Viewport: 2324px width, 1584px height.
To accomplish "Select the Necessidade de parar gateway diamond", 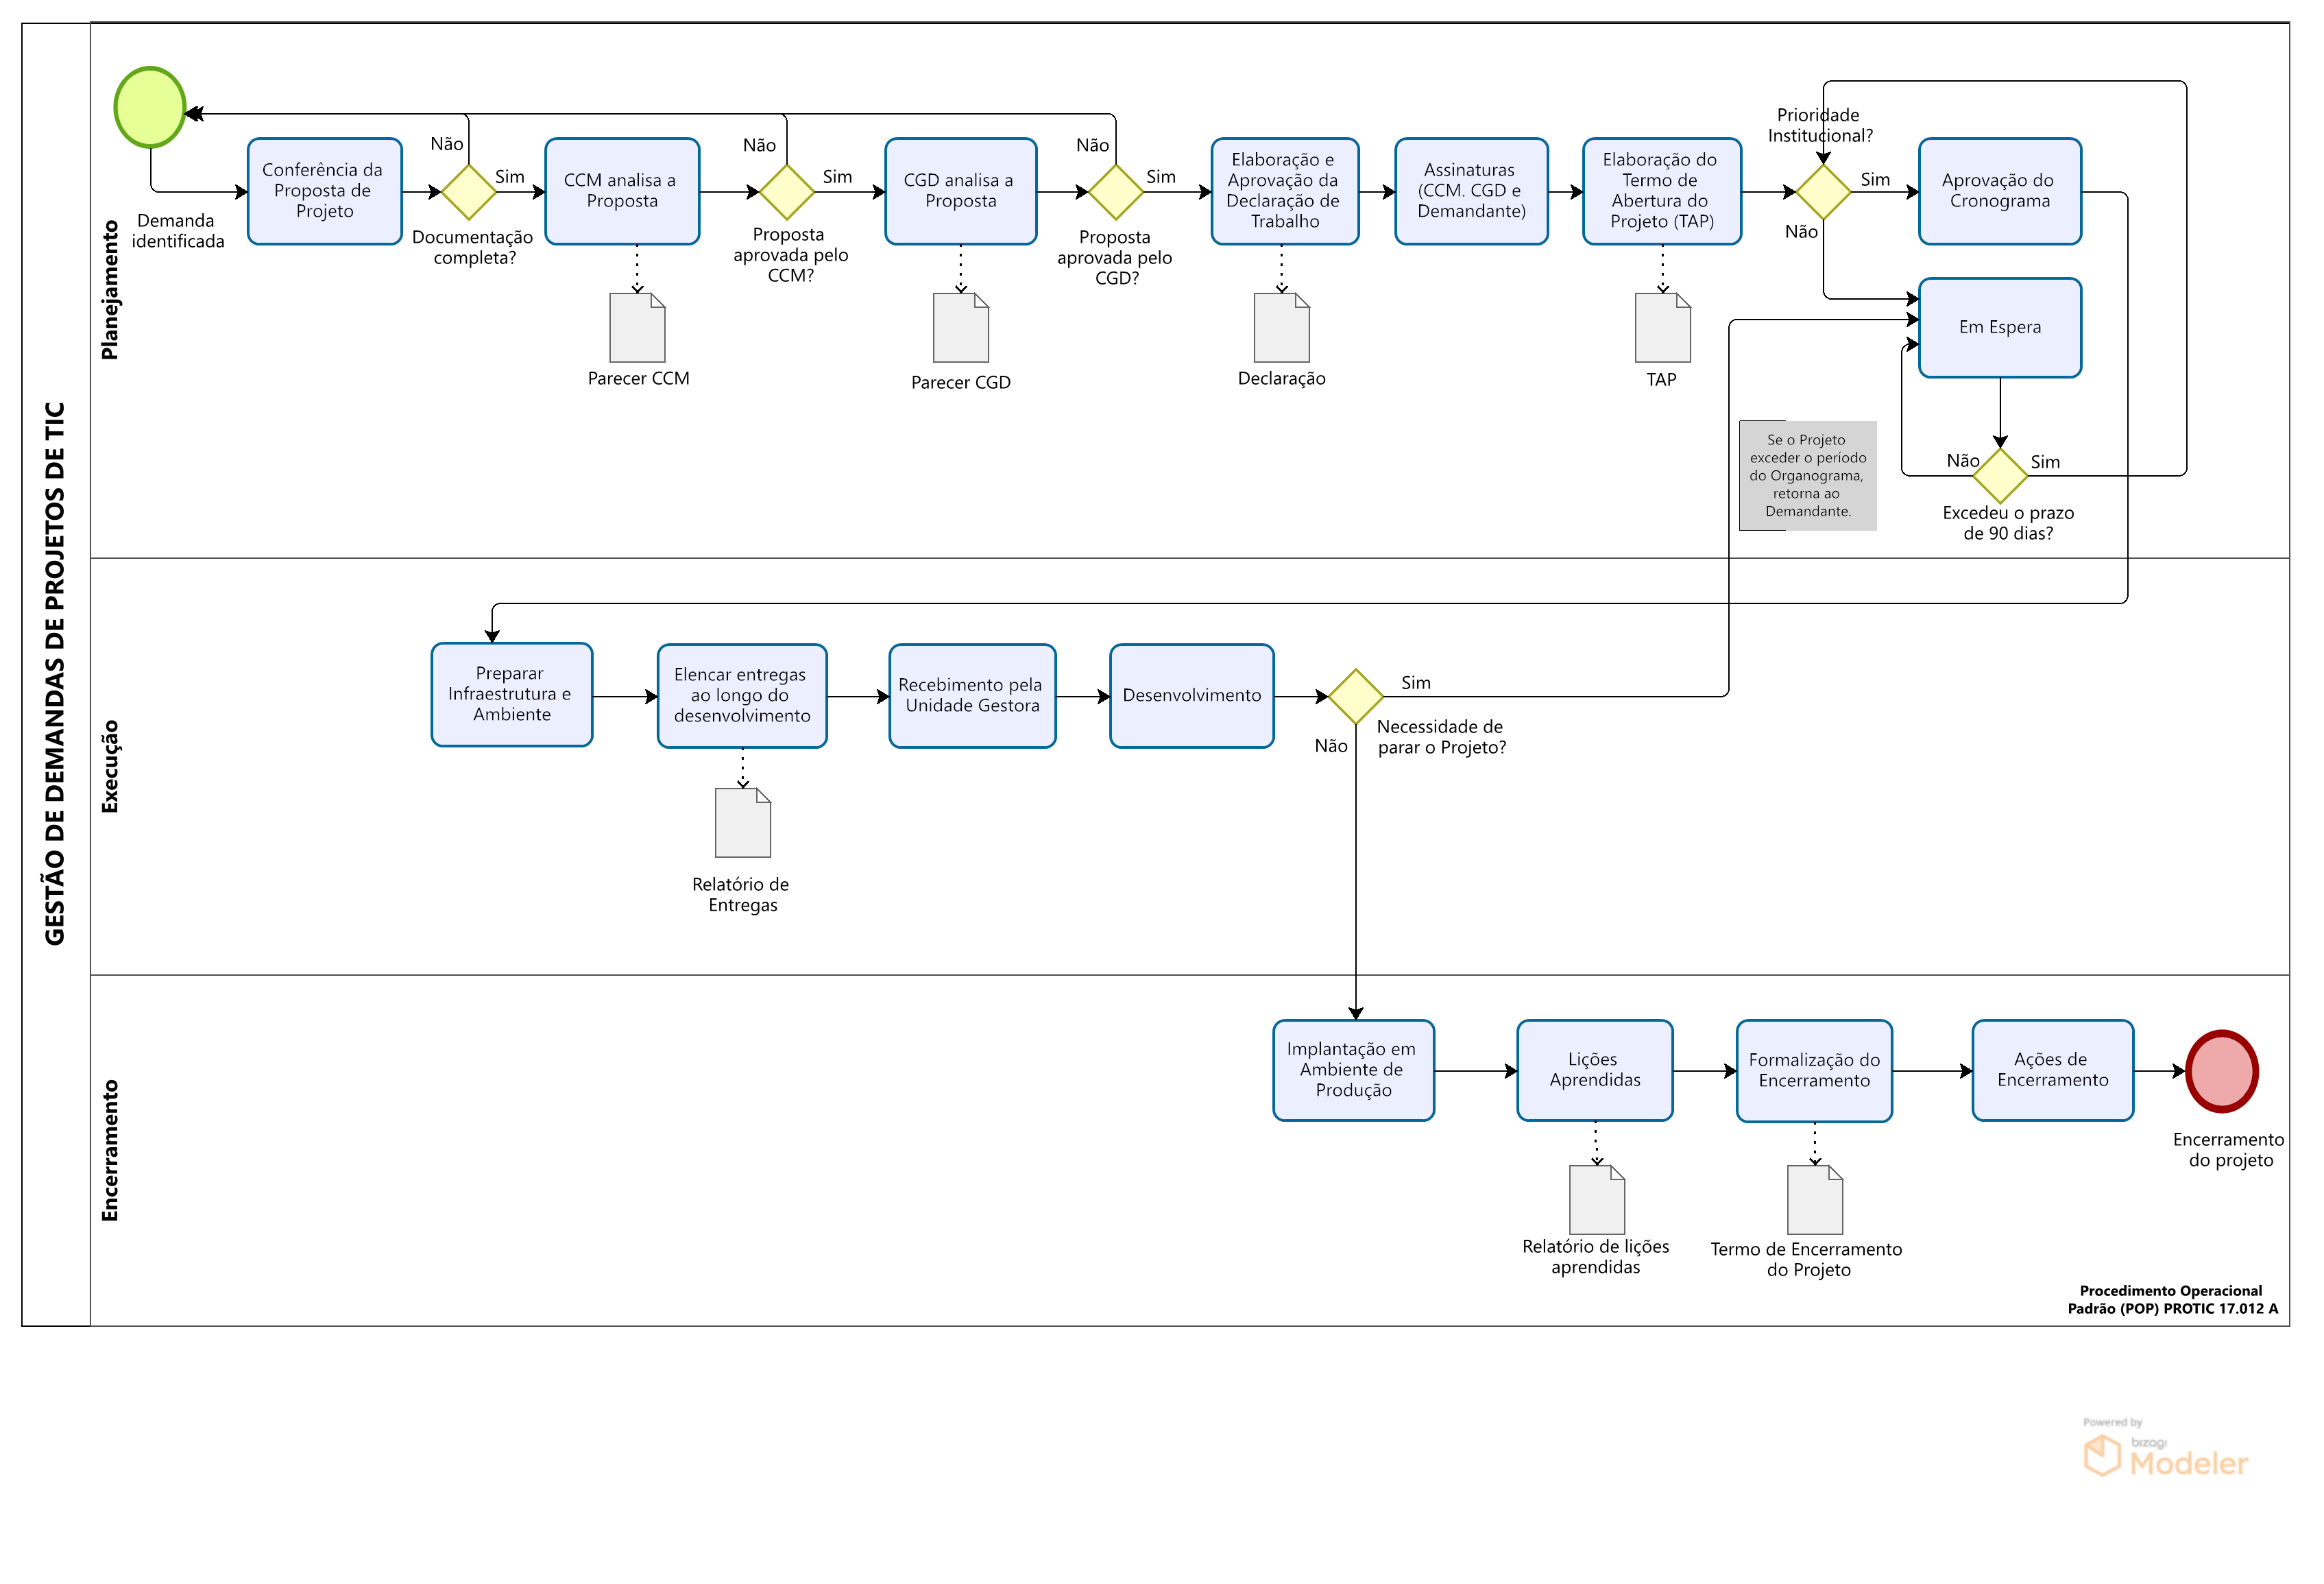I will click(1355, 696).
